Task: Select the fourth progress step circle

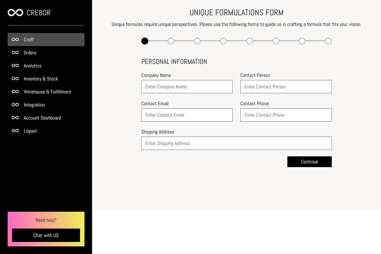Action: [x=224, y=41]
